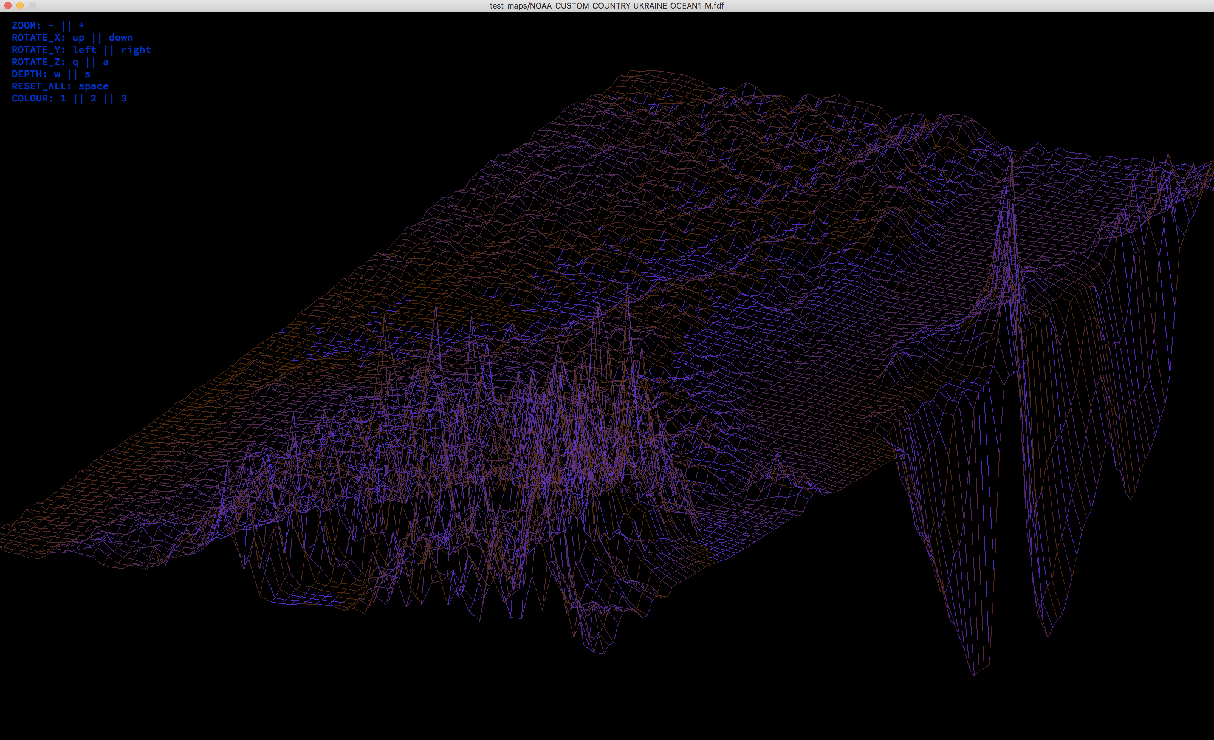The height and width of the screenshot is (740, 1214).
Task: Click colour option '3' in COLOUR line
Action: (124, 98)
